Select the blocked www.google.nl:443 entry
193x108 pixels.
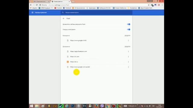pos(78,40)
